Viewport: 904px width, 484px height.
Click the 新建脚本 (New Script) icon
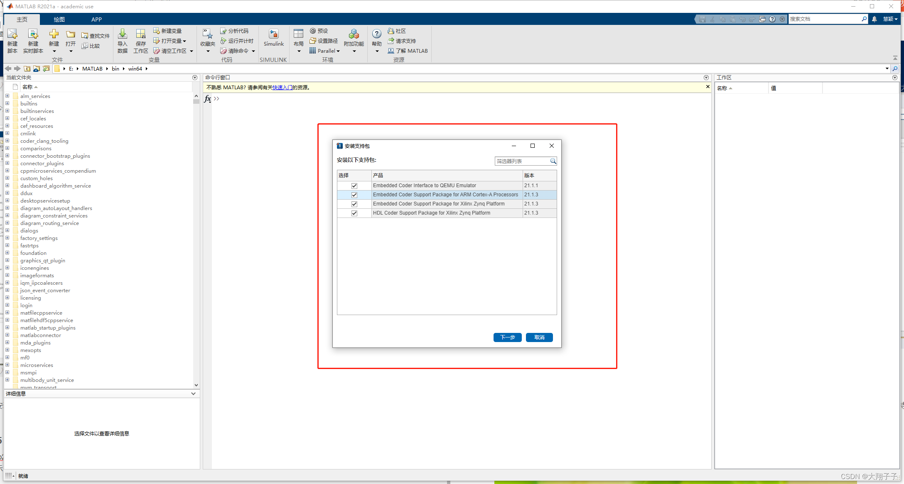click(x=12, y=40)
